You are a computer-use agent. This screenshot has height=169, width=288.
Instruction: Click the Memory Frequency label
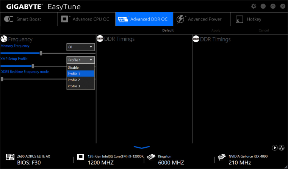tap(15, 46)
